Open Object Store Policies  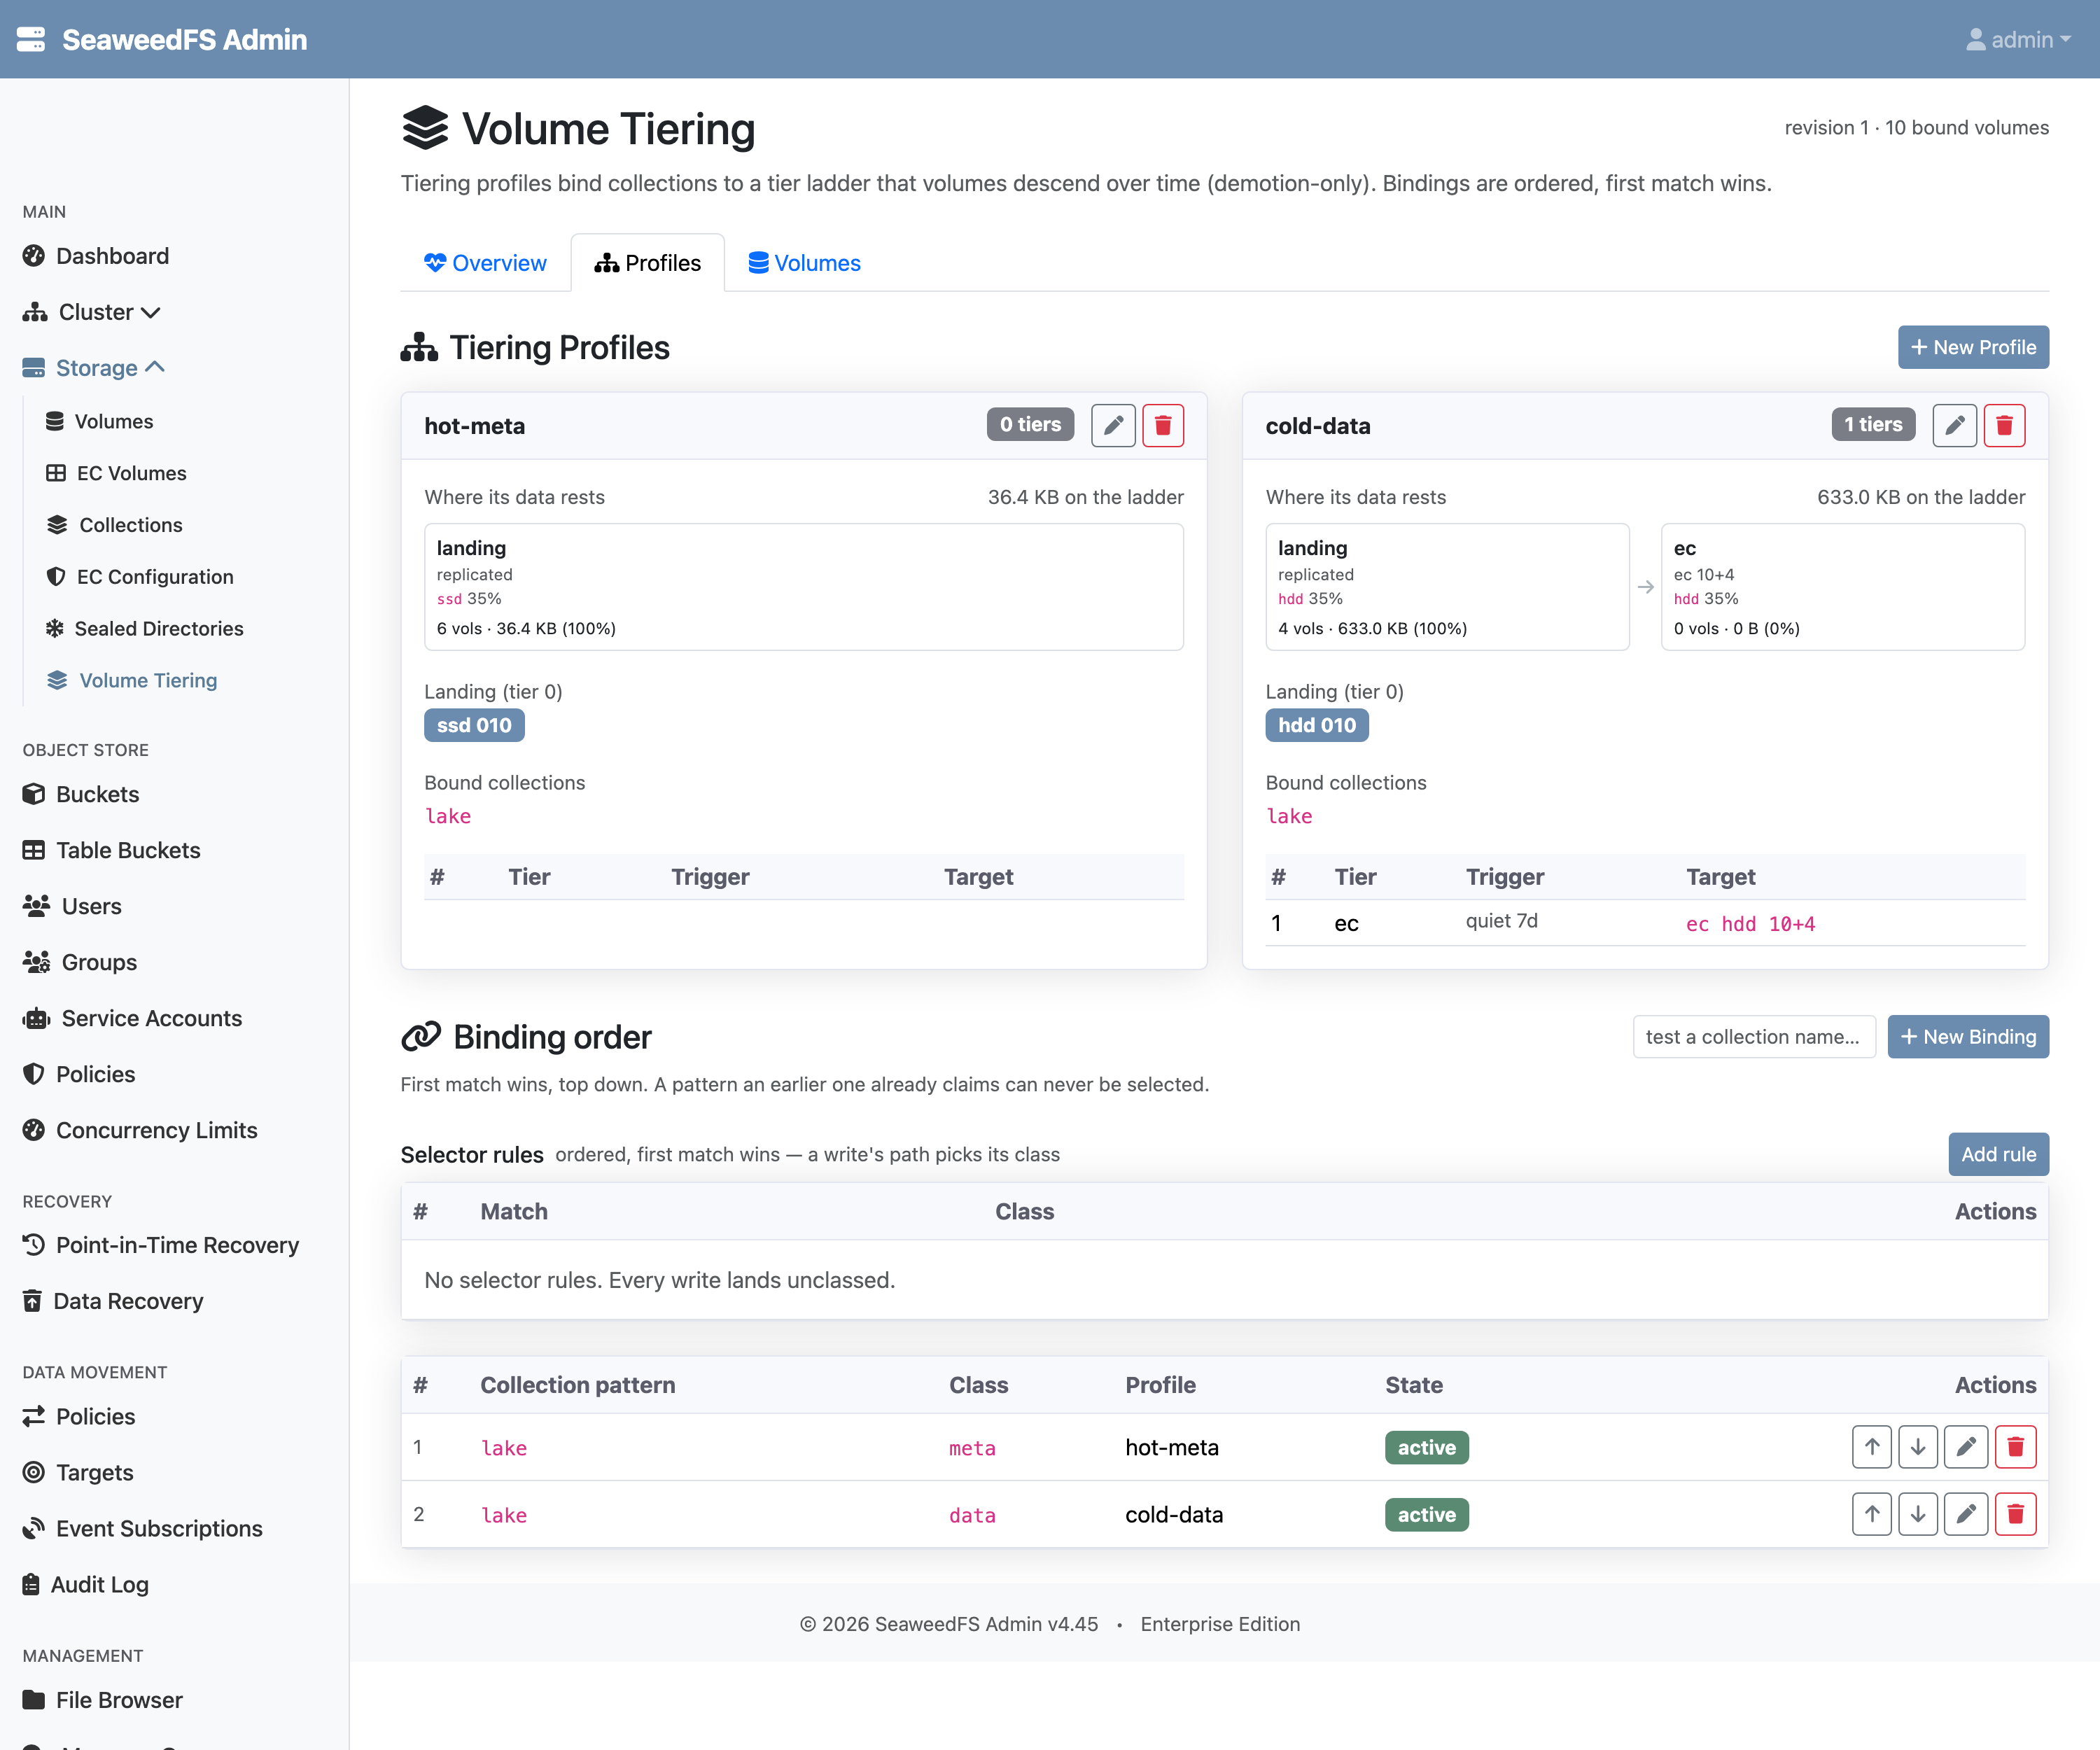pyautogui.click(x=79, y=1074)
